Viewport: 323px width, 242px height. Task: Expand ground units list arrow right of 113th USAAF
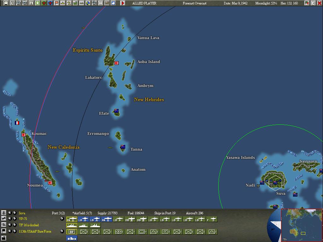(62, 231)
